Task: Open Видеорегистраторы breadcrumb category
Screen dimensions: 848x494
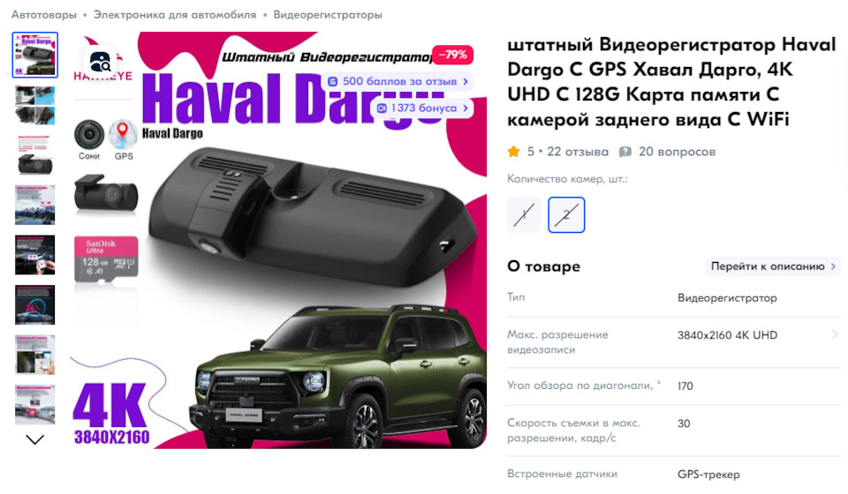Action: tap(328, 15)
